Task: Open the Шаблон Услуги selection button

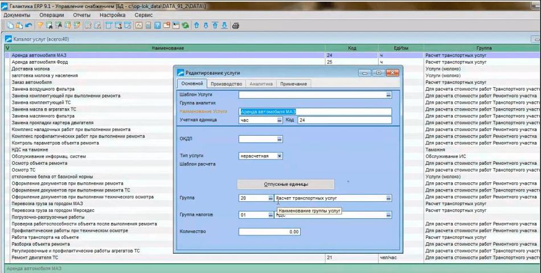Action: click(388, 95)
